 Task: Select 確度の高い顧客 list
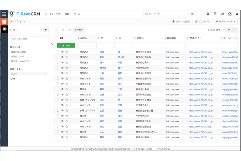tap(18, 52)
